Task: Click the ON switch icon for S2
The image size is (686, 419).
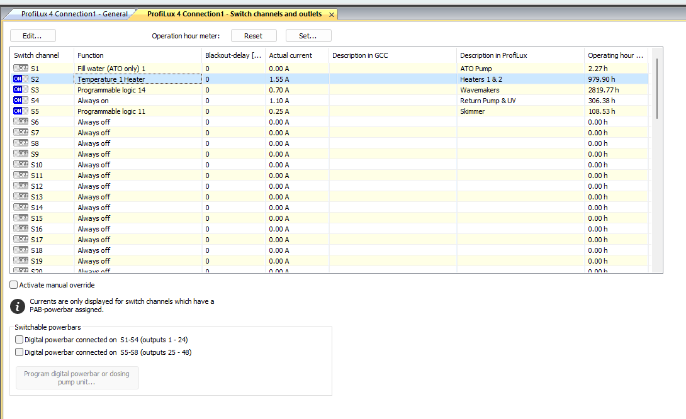Action: (21, 79)
